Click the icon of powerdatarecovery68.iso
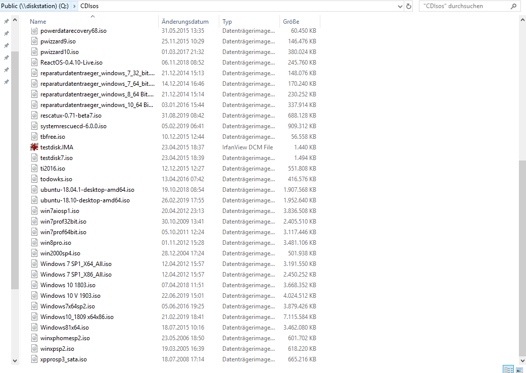This screenshot has height=373, width=526. 34,31
